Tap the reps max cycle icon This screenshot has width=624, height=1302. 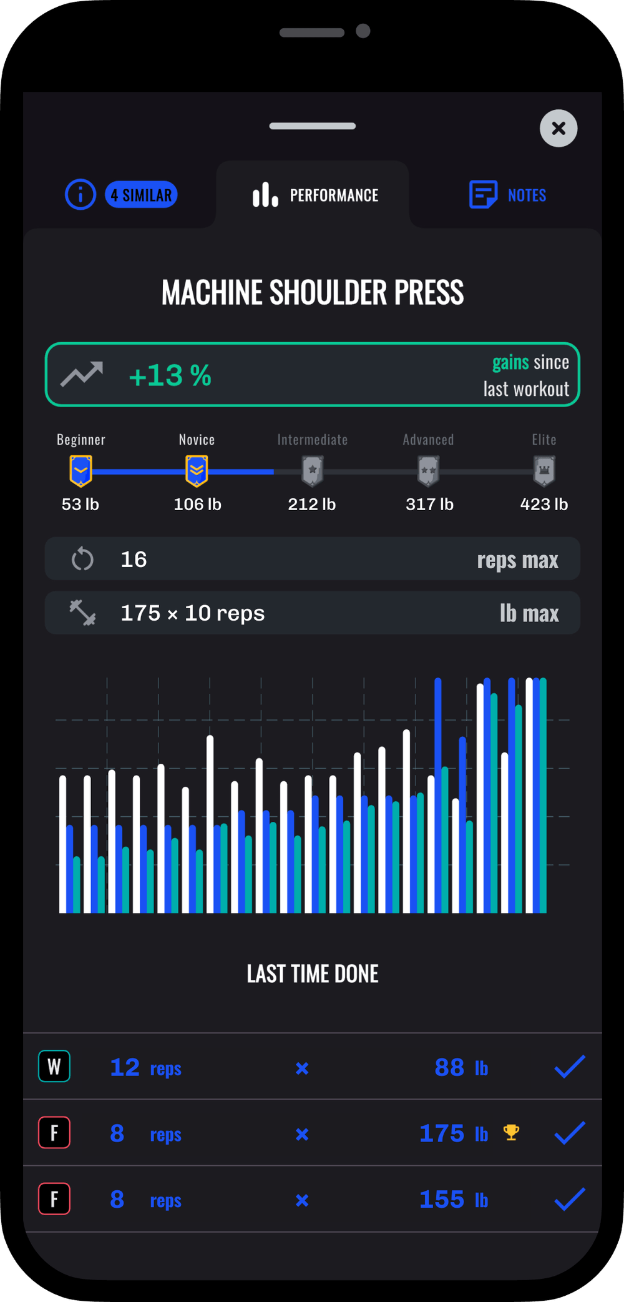coord(82,559)
